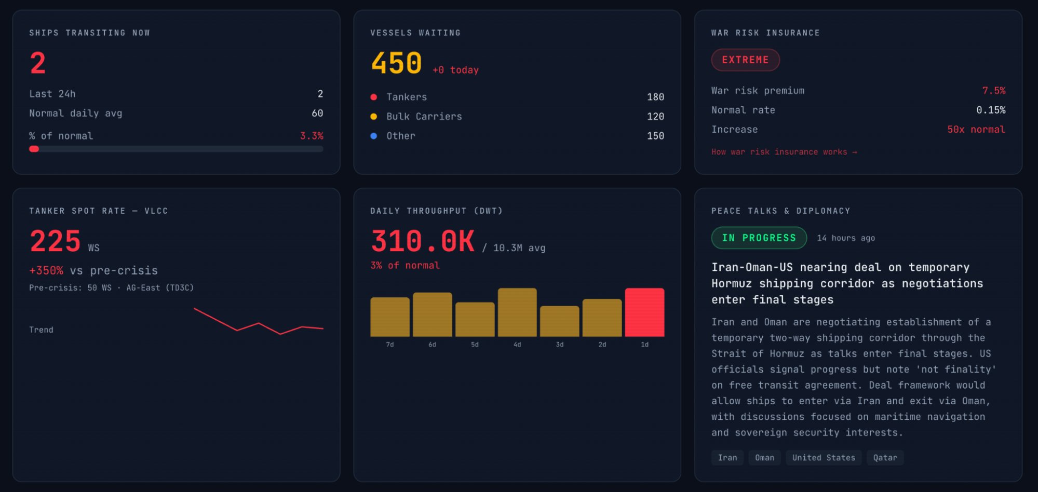1038x492 pixels.
Task: Select the 5d throughput bar
Action: coord(475,319)
